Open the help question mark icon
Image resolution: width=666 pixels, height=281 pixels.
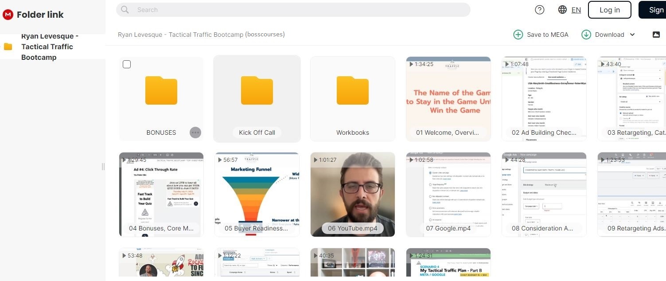coord(539,10)
